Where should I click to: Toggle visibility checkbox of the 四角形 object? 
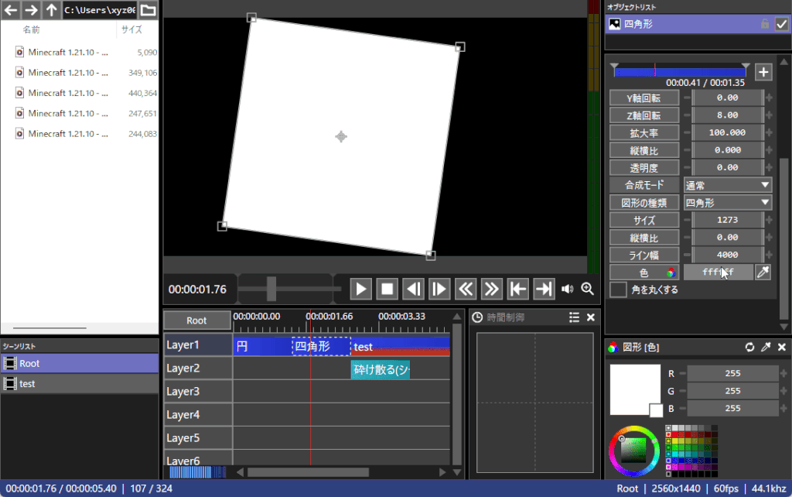tap(780, 25)
